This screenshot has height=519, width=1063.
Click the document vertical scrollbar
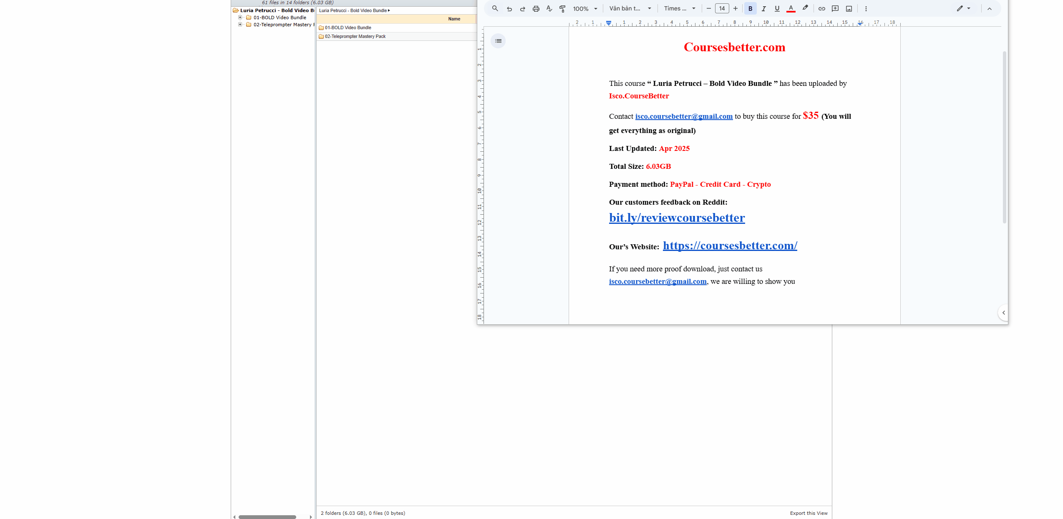[1004, 138]
